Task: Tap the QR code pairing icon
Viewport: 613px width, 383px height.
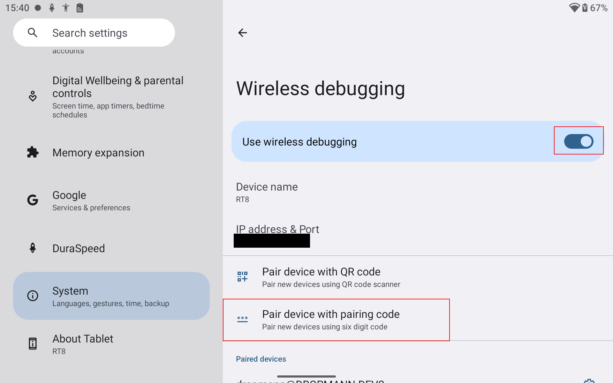Action: tap(242, 277)
